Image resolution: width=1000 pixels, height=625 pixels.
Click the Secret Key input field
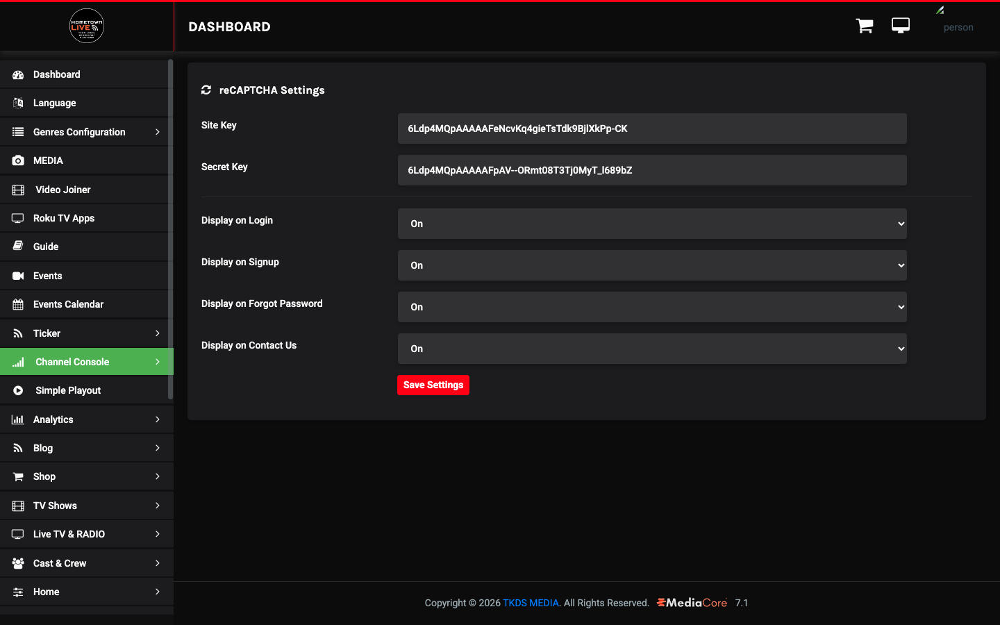pos(652,170)
